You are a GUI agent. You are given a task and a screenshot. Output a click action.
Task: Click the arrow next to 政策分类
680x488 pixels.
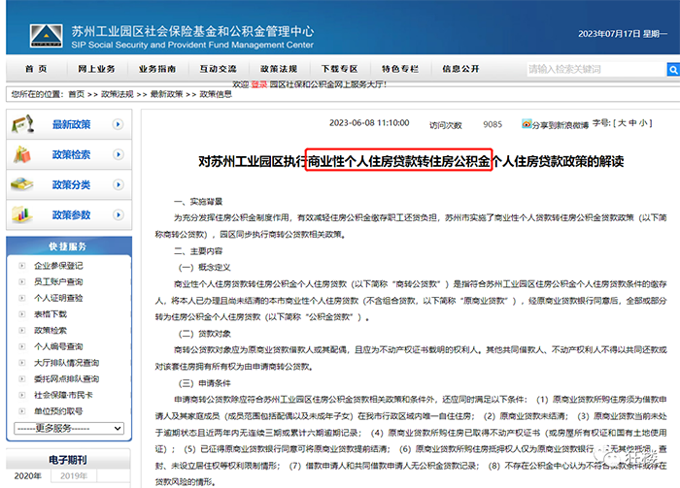point(118,185)
